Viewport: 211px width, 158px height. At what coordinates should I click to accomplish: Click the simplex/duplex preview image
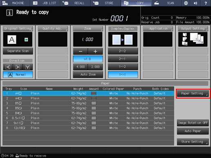(123, 39)
